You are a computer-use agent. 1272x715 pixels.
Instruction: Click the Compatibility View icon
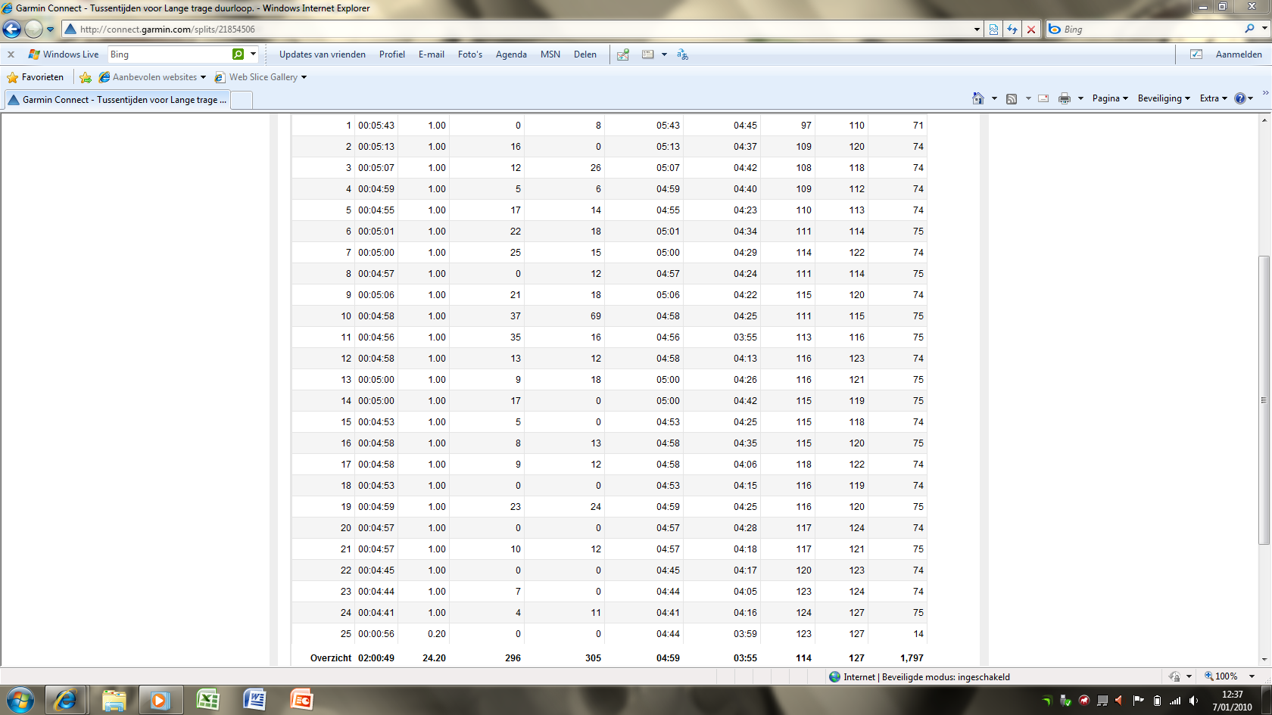(x=993, y=30)
